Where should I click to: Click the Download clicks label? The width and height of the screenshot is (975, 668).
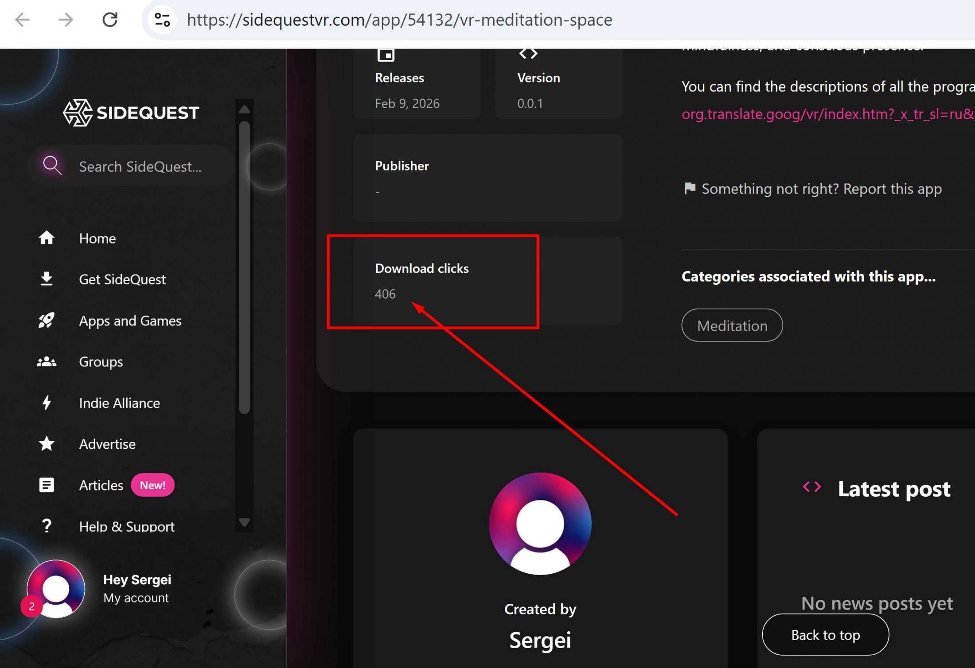[422, 268]
